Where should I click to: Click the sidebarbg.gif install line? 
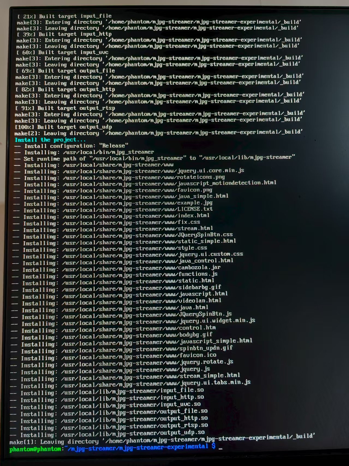point(117,288)
